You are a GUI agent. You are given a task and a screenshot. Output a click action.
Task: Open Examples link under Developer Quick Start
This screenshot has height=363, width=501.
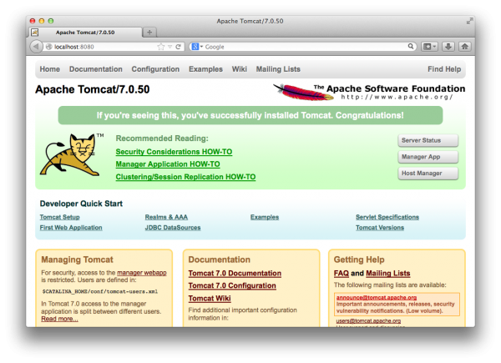pyautogui.click(x=265, y=217)
